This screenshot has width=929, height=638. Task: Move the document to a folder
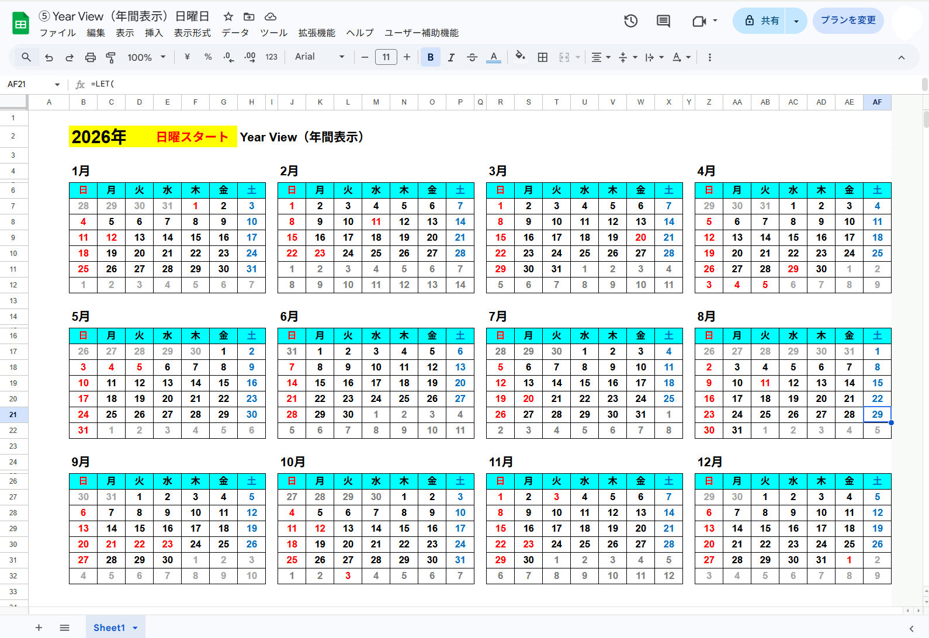249,16
